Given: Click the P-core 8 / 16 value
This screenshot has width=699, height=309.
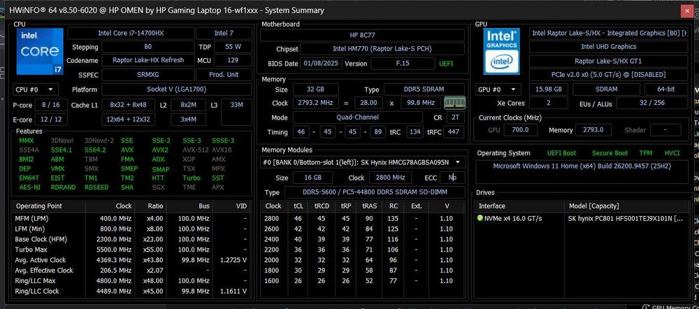Looking at the screenshot, I should point(50,106).
